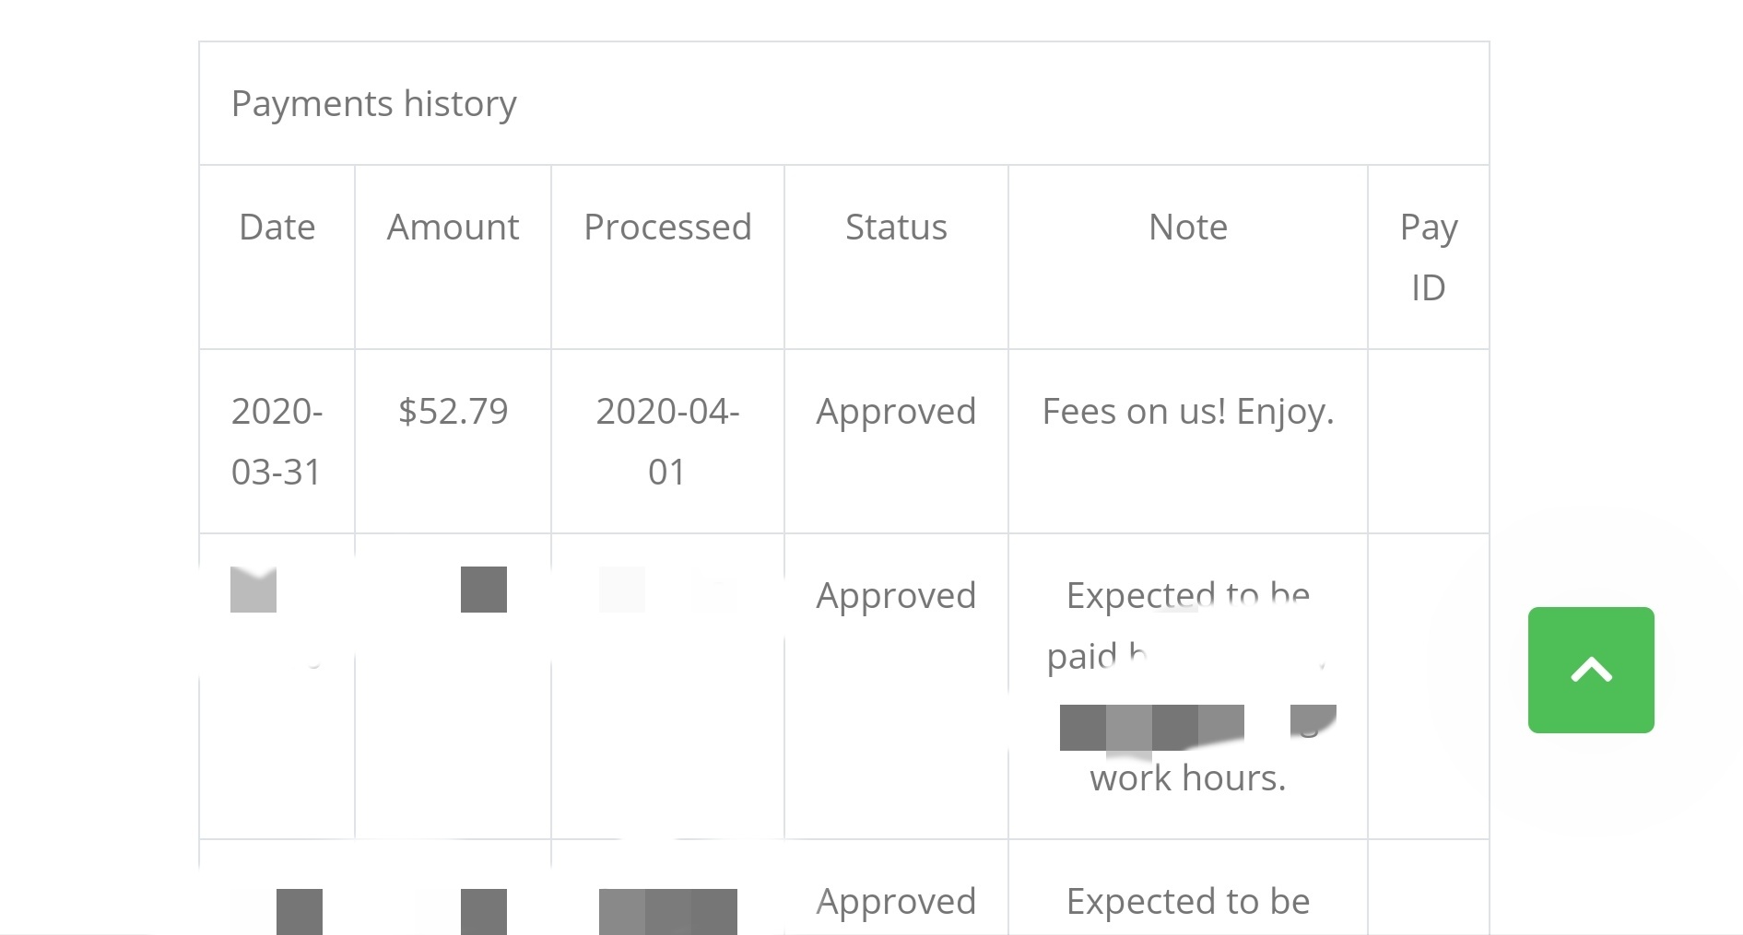Select the redacted date in second payment row

254,590
